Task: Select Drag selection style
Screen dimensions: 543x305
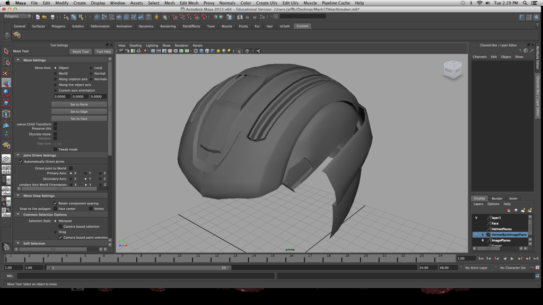Action: coord(55,232)
